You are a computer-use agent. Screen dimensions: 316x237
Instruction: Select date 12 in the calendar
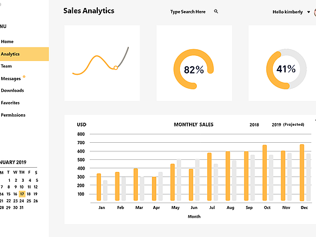[36, 187]
